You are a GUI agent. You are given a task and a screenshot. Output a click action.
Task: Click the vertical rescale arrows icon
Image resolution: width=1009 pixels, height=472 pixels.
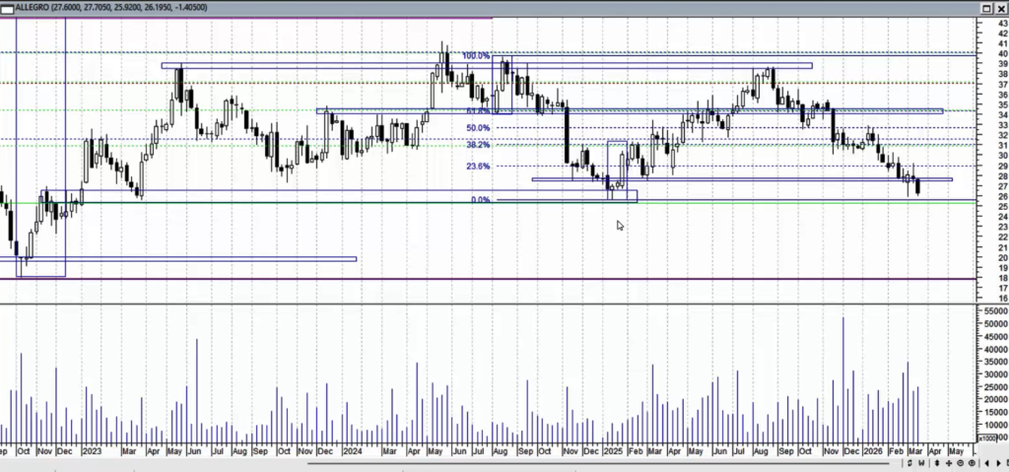click(x=937, y=463)
